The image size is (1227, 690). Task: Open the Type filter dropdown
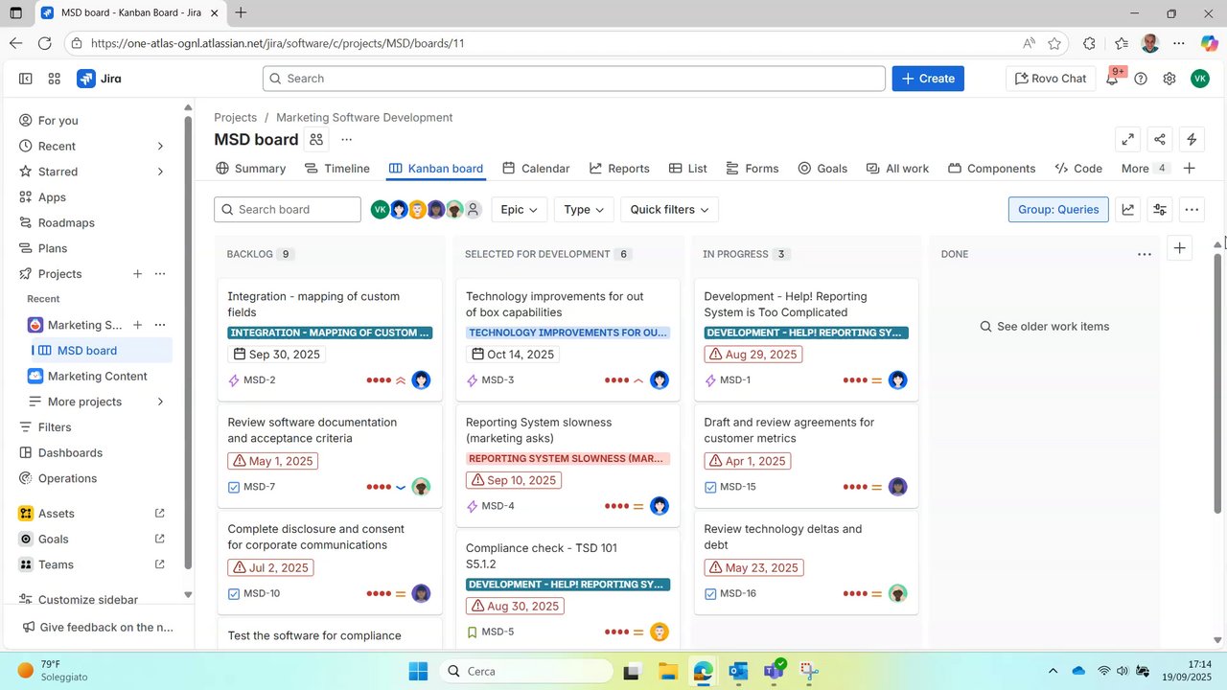[584, 209]
